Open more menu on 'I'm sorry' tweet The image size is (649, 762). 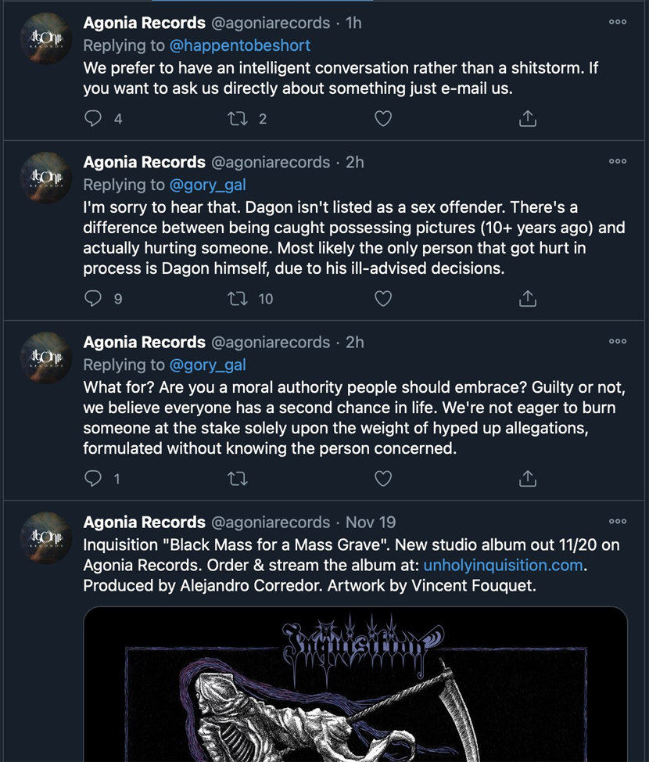(x=618, y=162)
